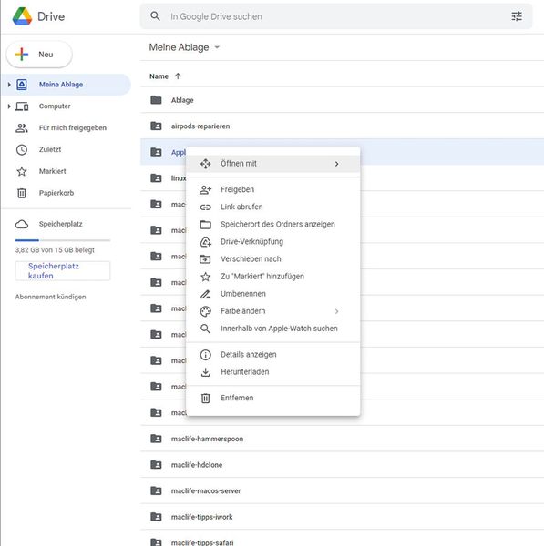Click the Ablage folder icon
This screenshot has width=544, height=546.
pos(156,100)
